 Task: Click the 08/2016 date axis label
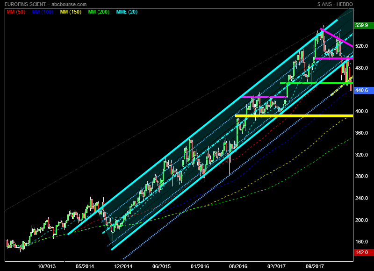click(x=238, y=266)
